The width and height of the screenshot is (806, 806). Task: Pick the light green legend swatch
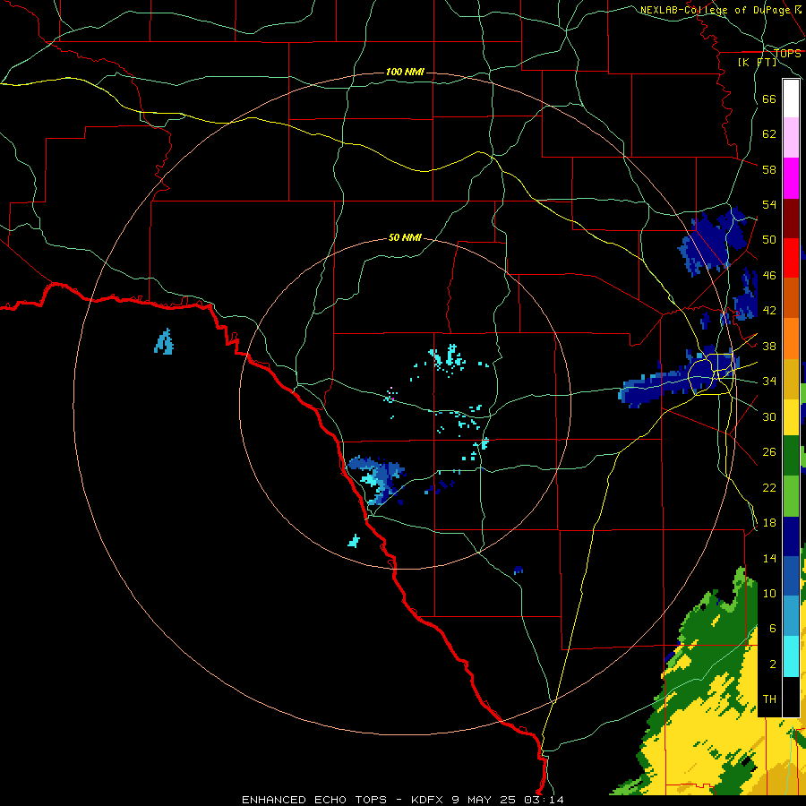pos(791,496)
